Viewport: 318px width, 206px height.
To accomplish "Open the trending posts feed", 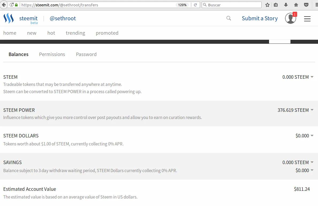I will pyautogui.click(x=75, y=33).
